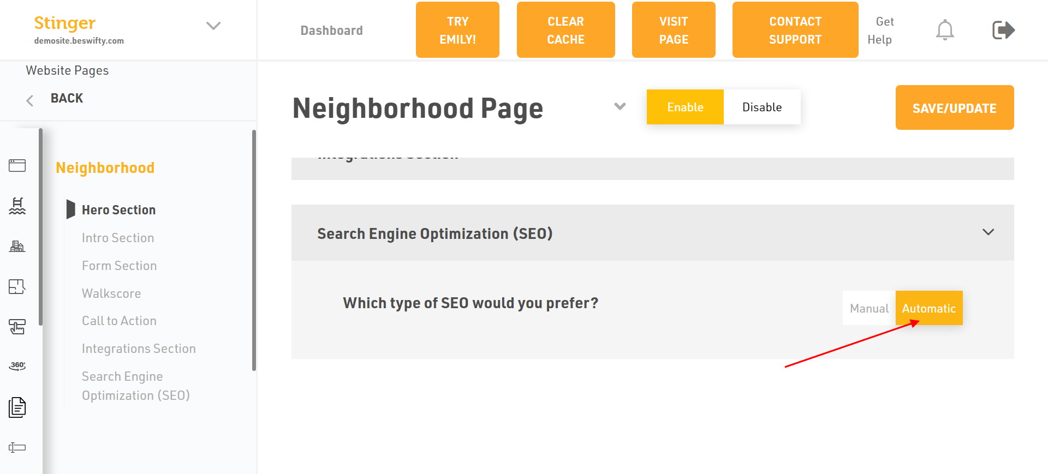Click the logout arrow icon
1048x474 pixels.
click(x=1003, y=30)
